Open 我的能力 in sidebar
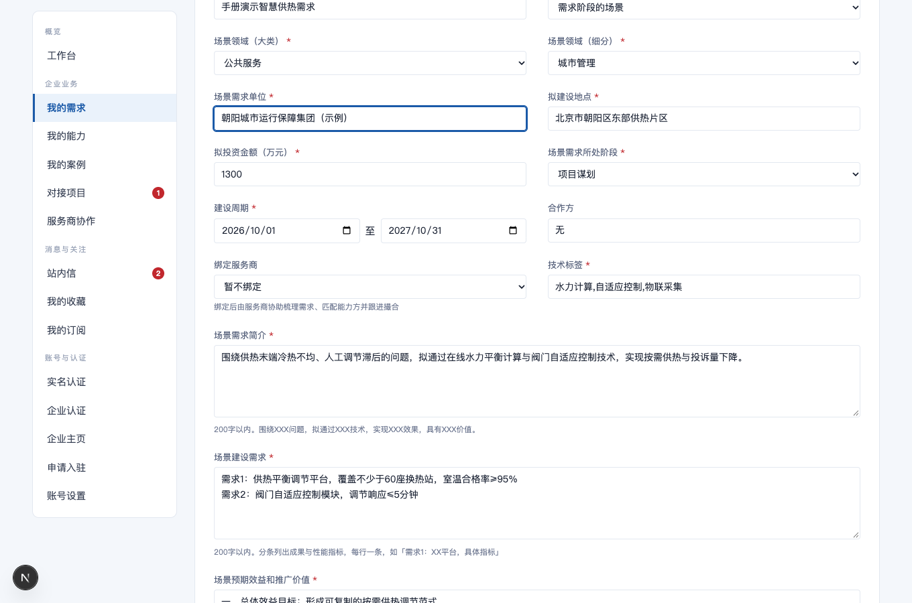 point(105,136)
